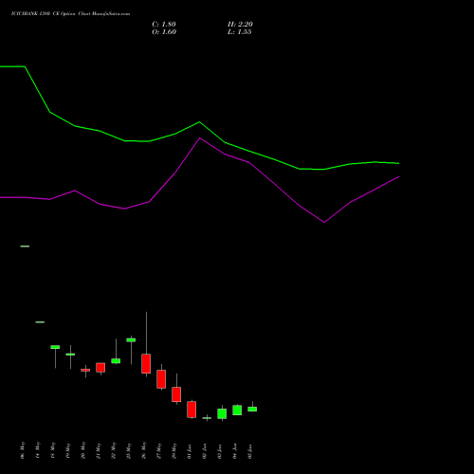
Task: Click the 20 May date label
Action: [83, 450]
